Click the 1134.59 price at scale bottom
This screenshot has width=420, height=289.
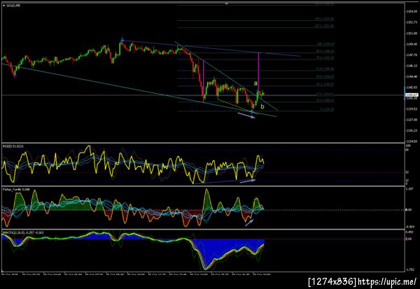click(411, 141)
